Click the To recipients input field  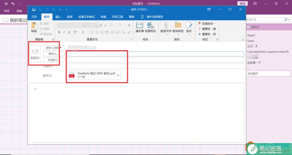click(155, 54)
